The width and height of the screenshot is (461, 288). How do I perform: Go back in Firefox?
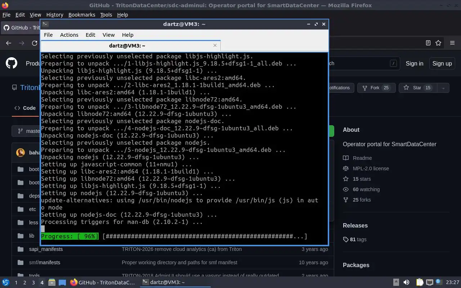point(9,43)
